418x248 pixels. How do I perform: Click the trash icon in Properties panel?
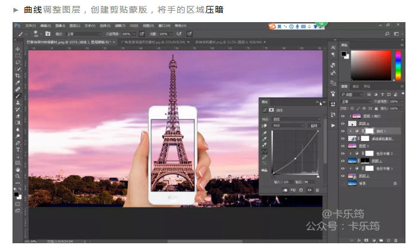(317, 190)
